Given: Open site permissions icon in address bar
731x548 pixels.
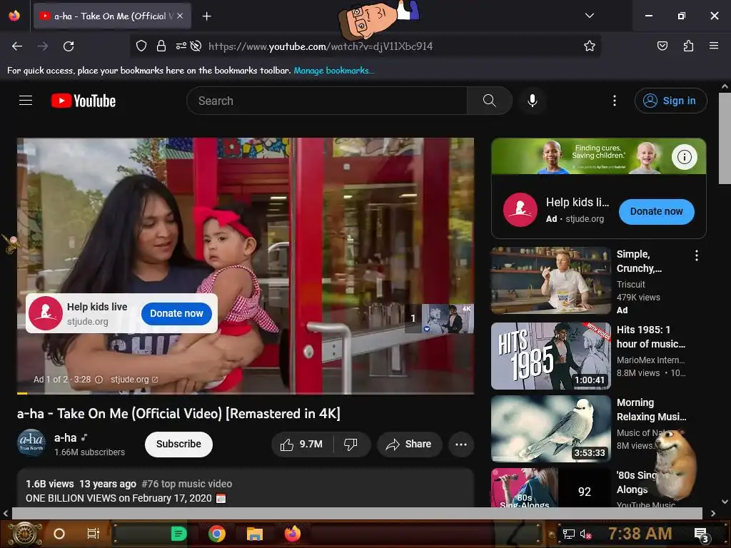Looking at the screenshot, I should (181, 46).
